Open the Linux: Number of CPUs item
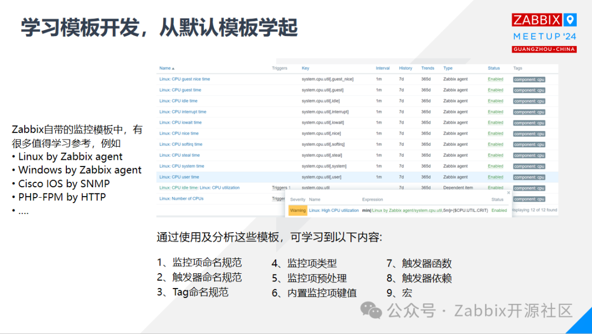Viewport: 592px width, 334px height. [181, 199]
